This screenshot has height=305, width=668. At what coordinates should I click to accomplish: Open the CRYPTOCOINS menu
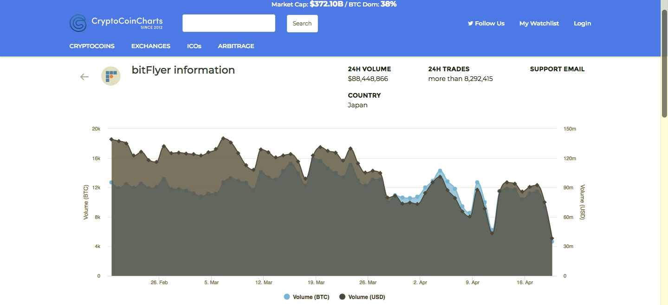pyautogui.click(x=92, y=46)
